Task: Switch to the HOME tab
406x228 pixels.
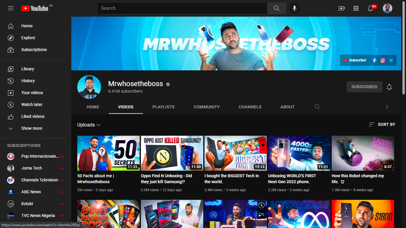Action: click(x=93, y=107)
